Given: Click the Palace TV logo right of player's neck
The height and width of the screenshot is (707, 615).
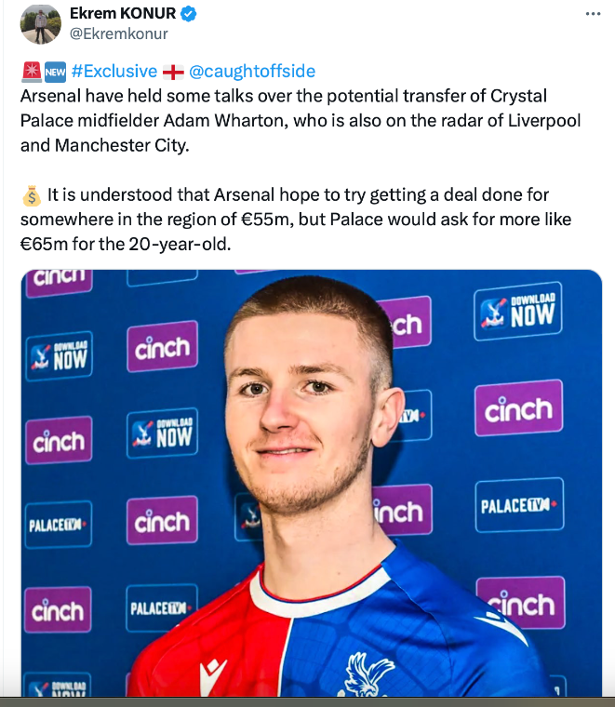Looking at the screenshot, I should coord(519,507).
